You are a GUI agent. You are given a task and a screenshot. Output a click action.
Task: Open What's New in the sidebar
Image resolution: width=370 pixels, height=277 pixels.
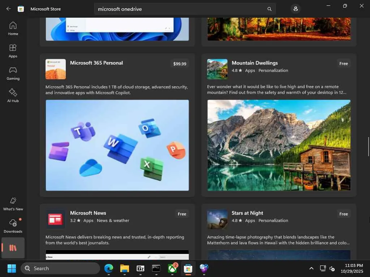coord(13,204)
